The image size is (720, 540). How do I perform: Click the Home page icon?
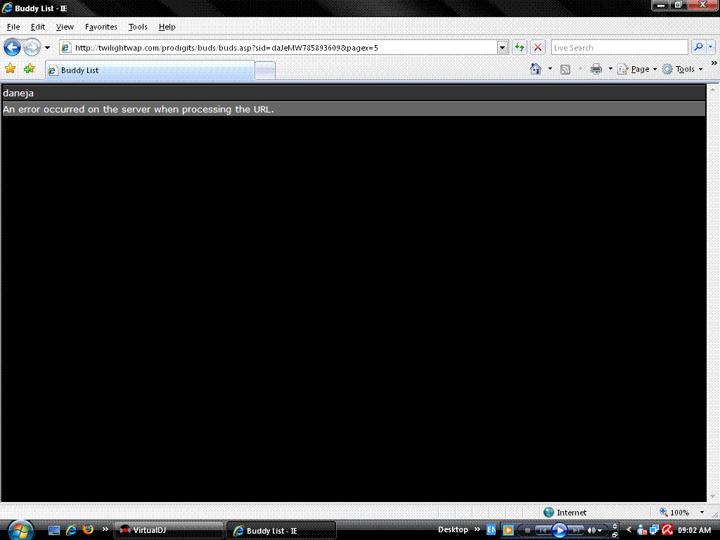(x=535, y=69)
